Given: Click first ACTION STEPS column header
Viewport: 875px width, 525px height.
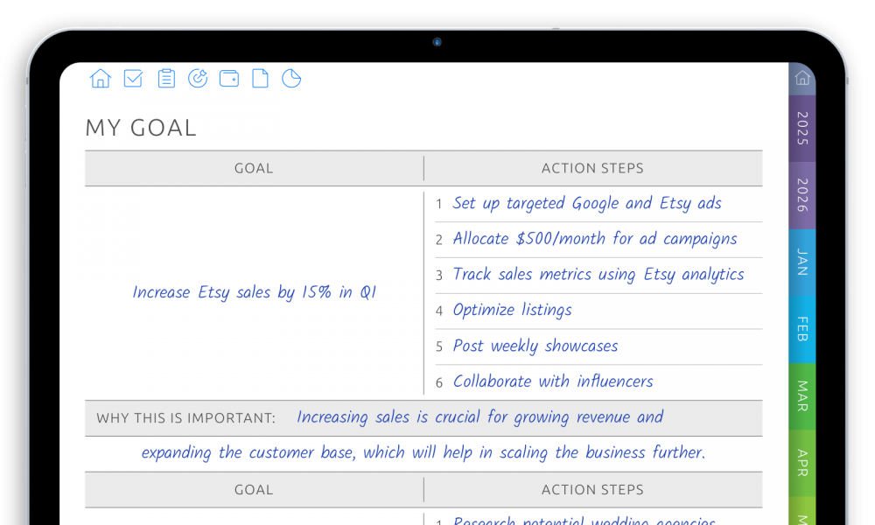Looking at the screenshot, I should pyautogui.click(x=592, y=169).
